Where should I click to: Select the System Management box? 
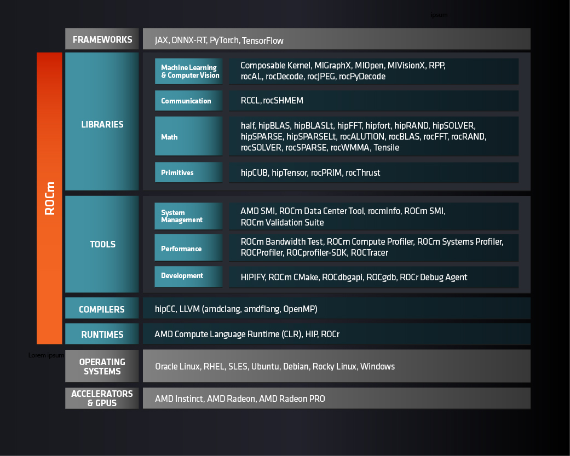point(188,216)
